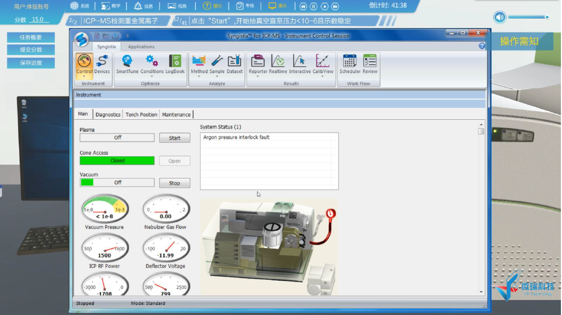Select the Syngistix ribbon tab
This screenshot has height=315, width=562.
(106, 46)
